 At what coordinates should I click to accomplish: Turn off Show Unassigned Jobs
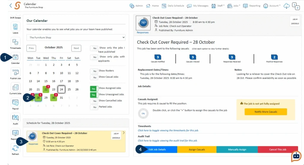click(94, 95)
